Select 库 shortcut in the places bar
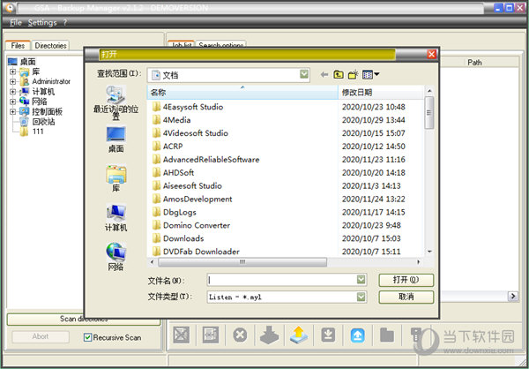Viewport: 529px width, 369px height. click(115, 179)
